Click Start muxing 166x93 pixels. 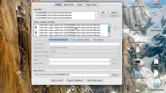coord(57,80)
